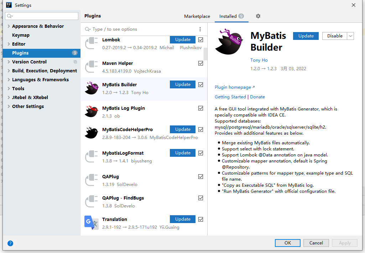Click the MyBatis Builder bird icon in the list

92,88
